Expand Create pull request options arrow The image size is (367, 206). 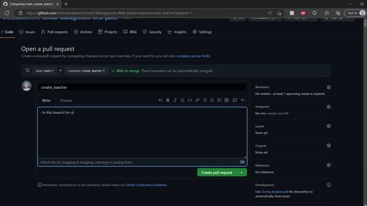click(x=241, y=172)
